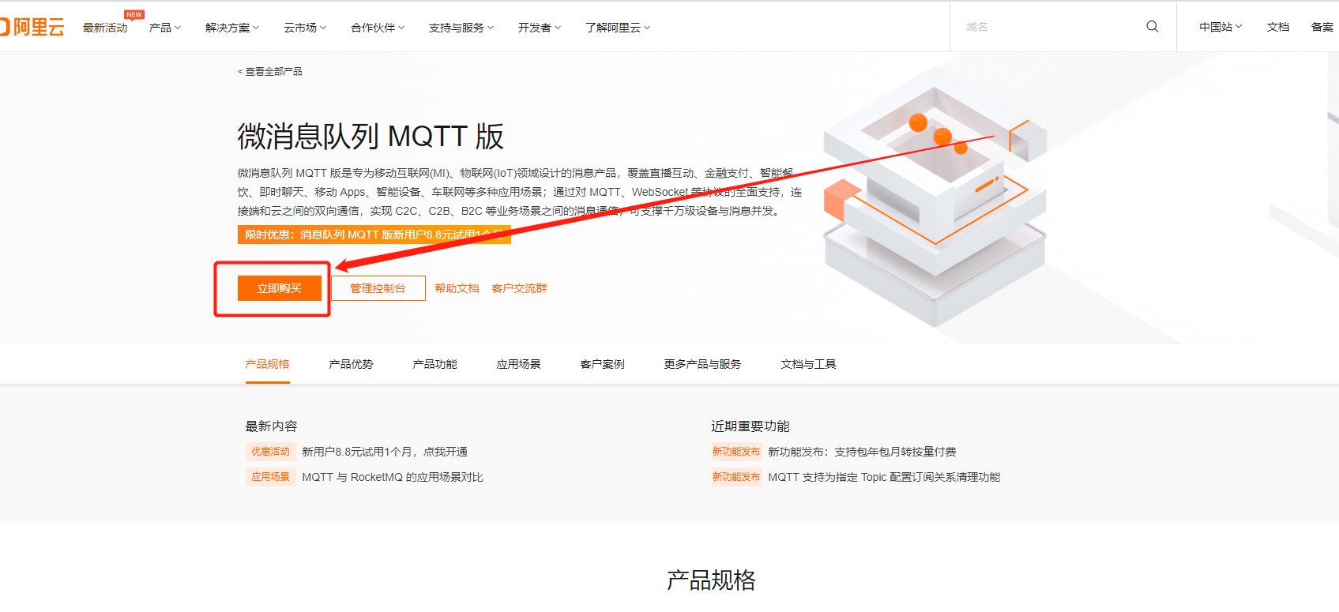Open the 中国站 region selector

(1221, 27)
